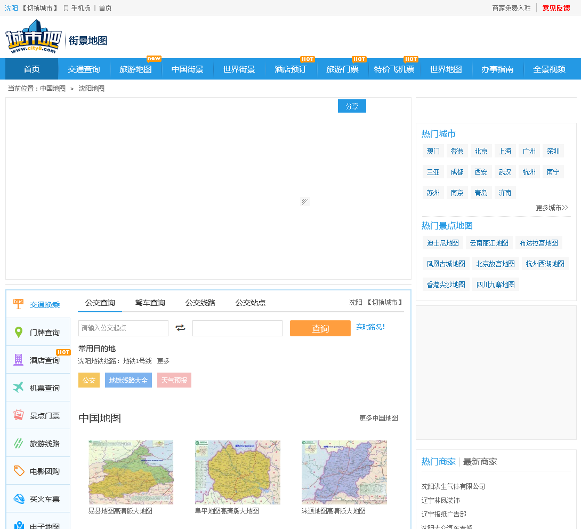
Task: Click the green pin icon for 门牌查询
Action: tap(19, 333)
